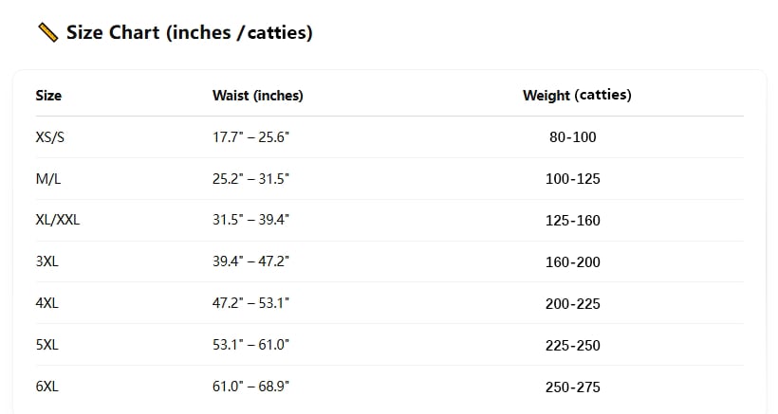Click the 5XL size row label
Screen dimensions: 778x414
[47, 345]
